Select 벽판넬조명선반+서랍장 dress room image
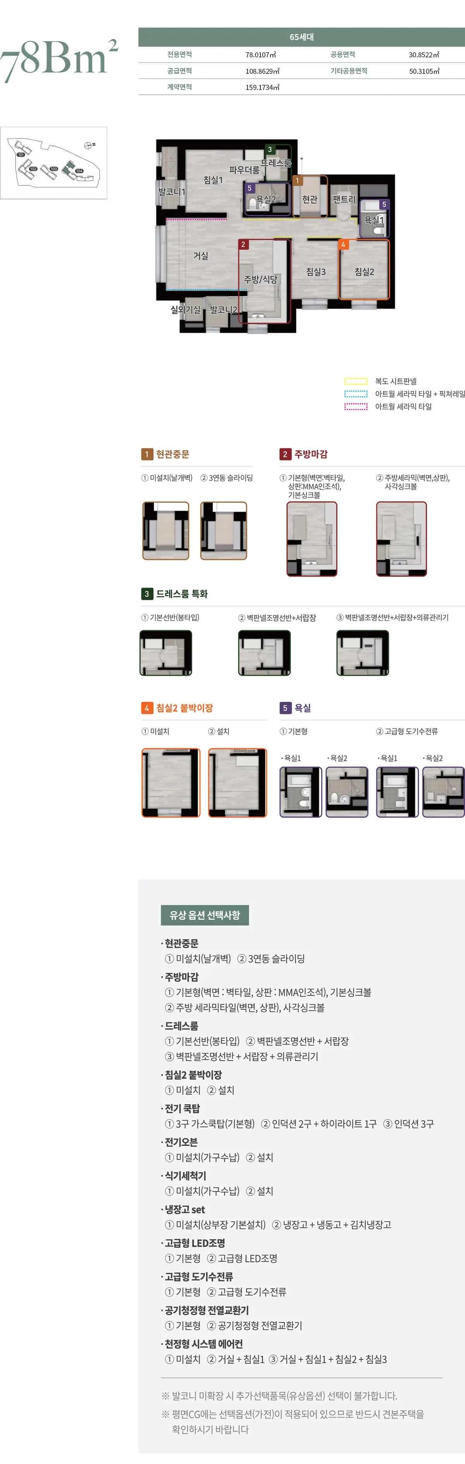The image size is (465, 1464). (x=264, y=653)
